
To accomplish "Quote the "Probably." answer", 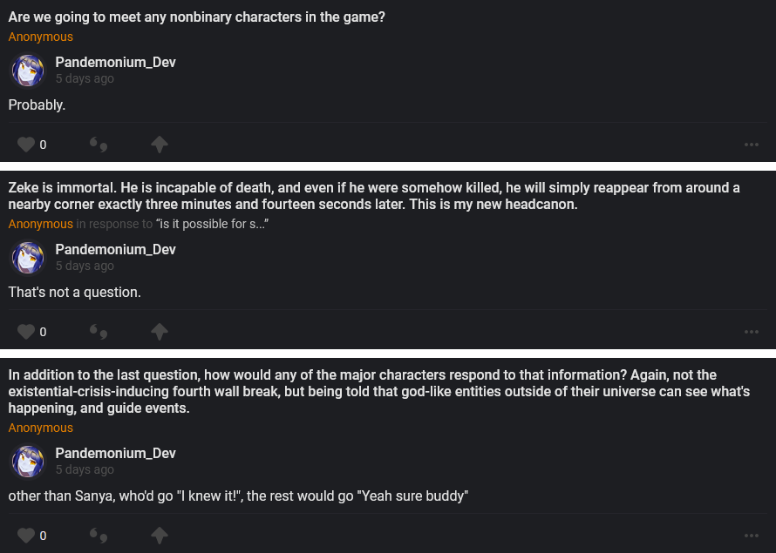I will point(99,145).
